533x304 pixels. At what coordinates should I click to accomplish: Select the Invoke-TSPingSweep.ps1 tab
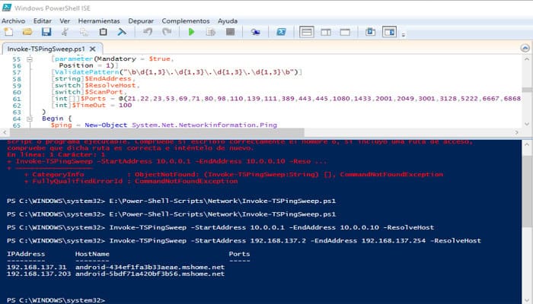pos(46,49)
